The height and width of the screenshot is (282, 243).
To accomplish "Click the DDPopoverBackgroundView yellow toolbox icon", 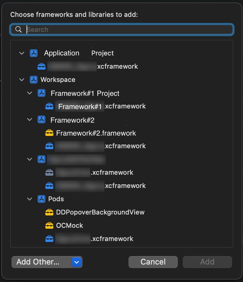I will click(x=49, y=212).
